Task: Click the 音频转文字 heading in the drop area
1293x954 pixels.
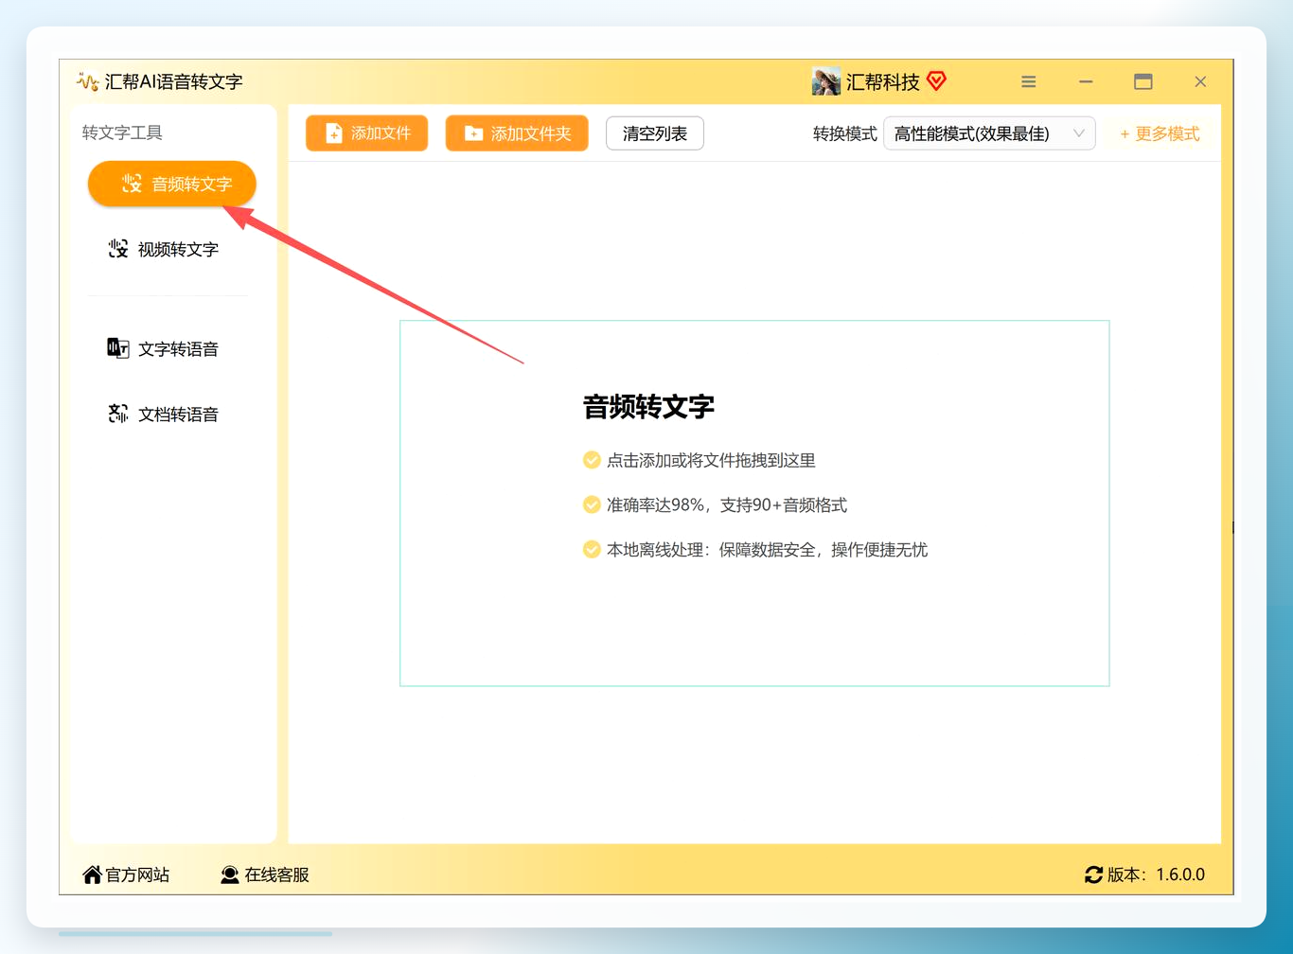Action: [x=648, y=407]
